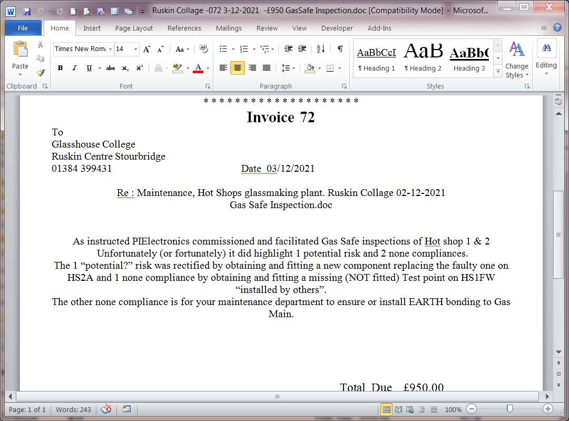This screenshot has width=569, height=421.
Task: Apply Superscript formatting
Action: tap(139, 68)
